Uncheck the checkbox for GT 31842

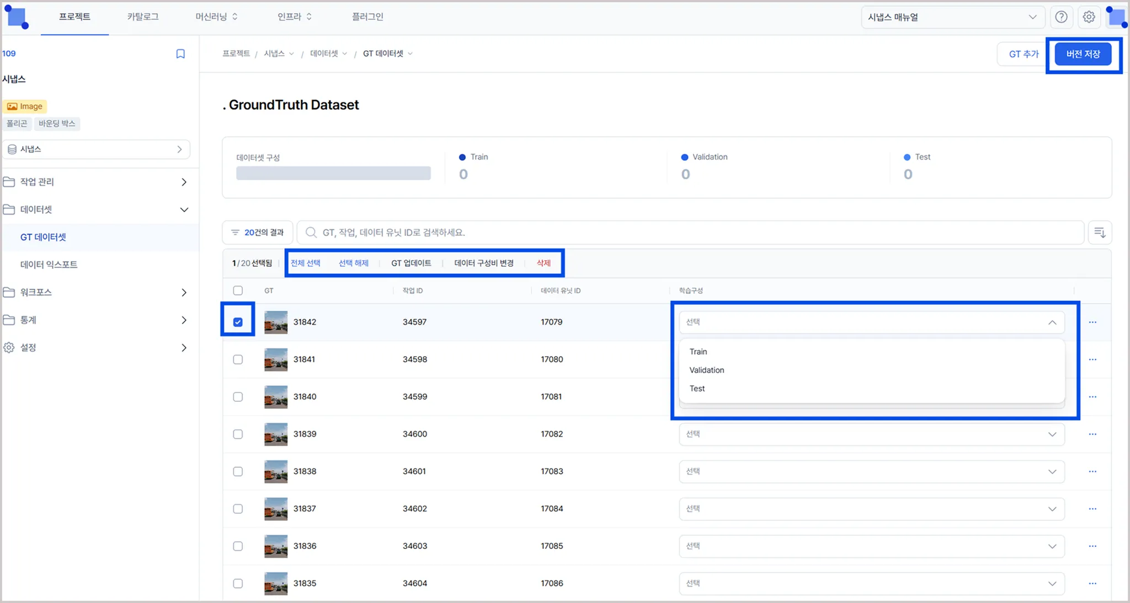[238, 322]
